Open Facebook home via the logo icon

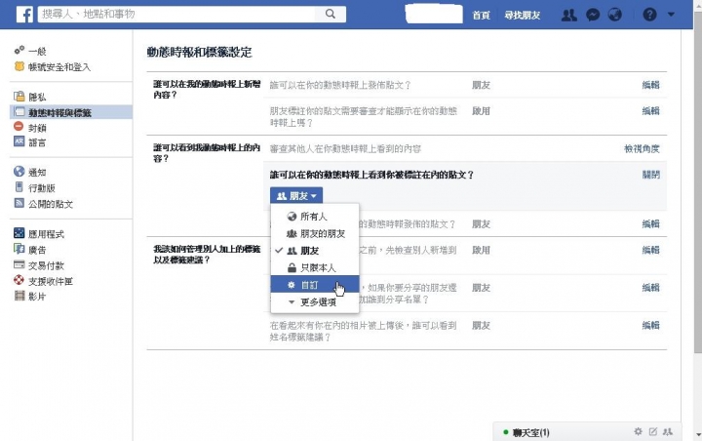(x=24, y=15)
